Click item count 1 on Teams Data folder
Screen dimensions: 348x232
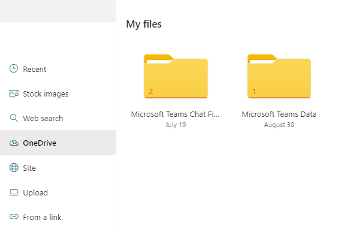click(255, 91)
